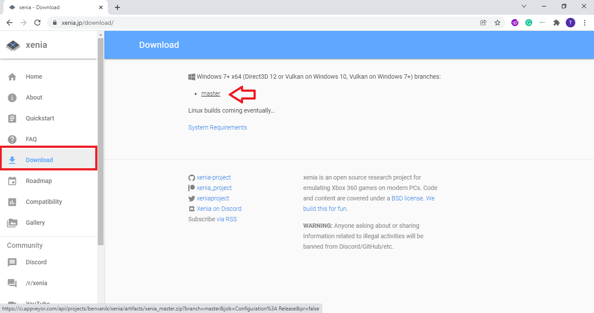
Task: Open the xenia-project GitHub link
Action: pos(214,177)
